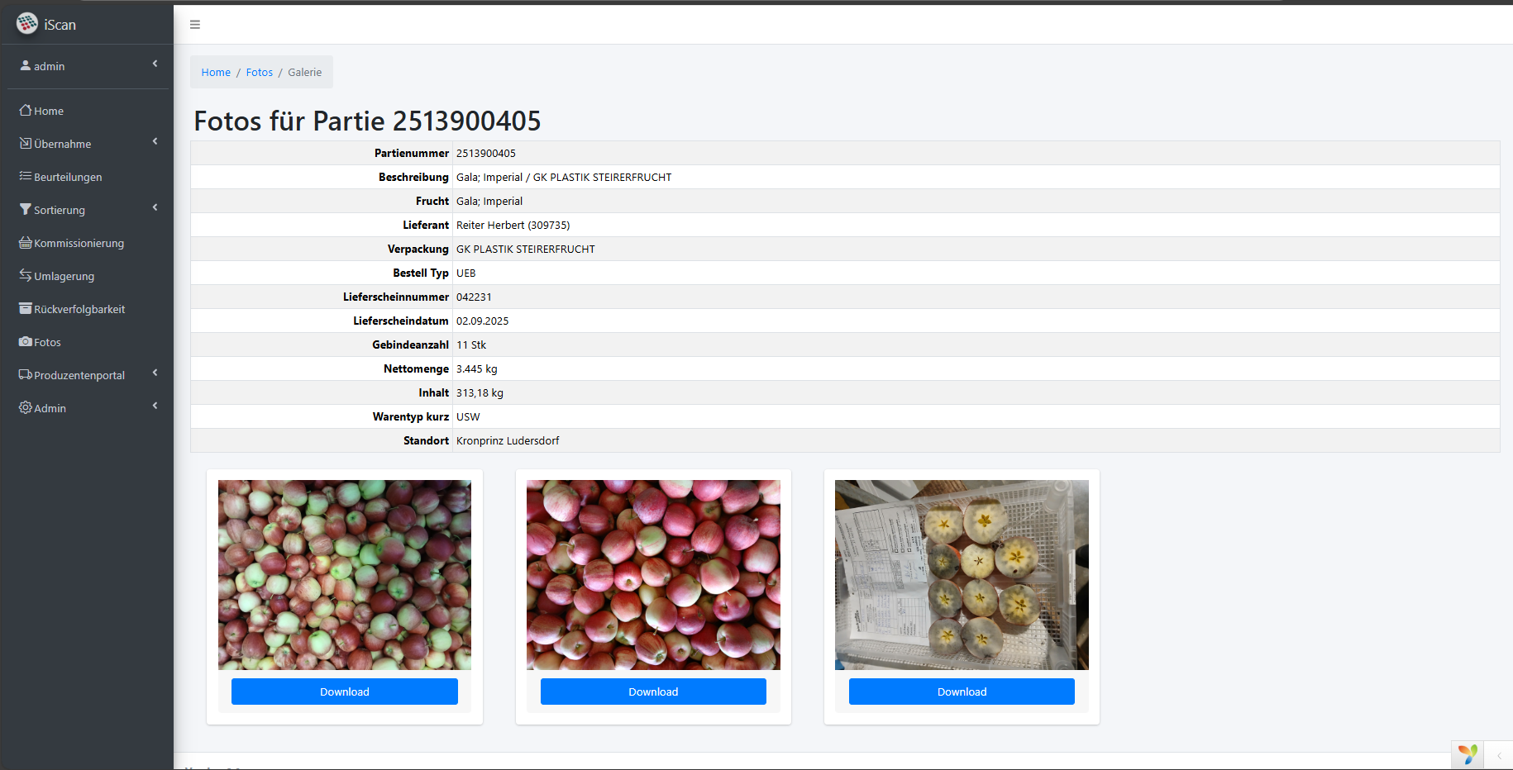
Task: Click the Home breadcrumb link
Action: click(216, 72)
